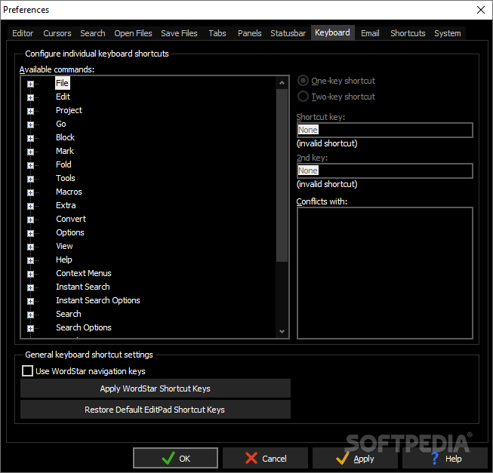Confirm with the OK button
This screenshot has height=473, width=493.
click(x=175, y=458)
